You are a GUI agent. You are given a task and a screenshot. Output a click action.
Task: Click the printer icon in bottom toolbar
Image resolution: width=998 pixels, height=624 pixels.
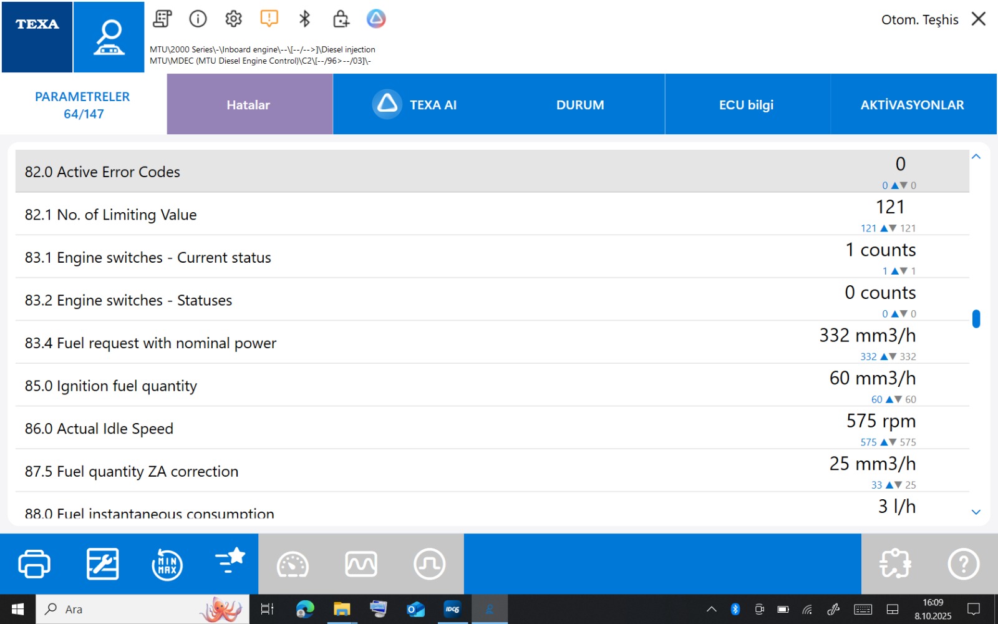tap(34, 564)
